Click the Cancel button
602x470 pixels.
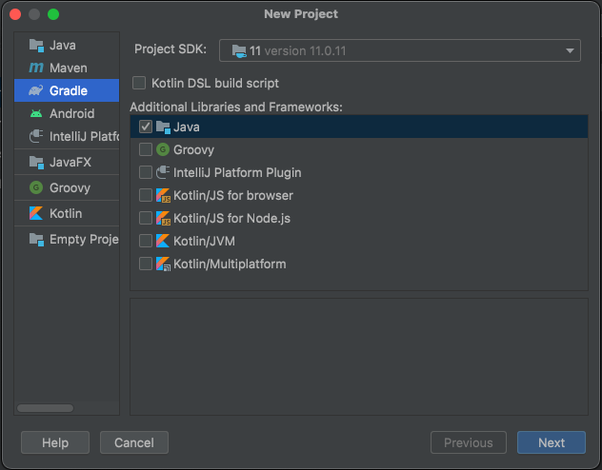tap(134, 442)
